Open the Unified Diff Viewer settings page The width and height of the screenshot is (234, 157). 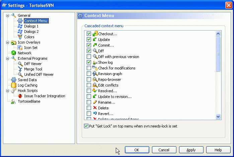coord(39,74)
